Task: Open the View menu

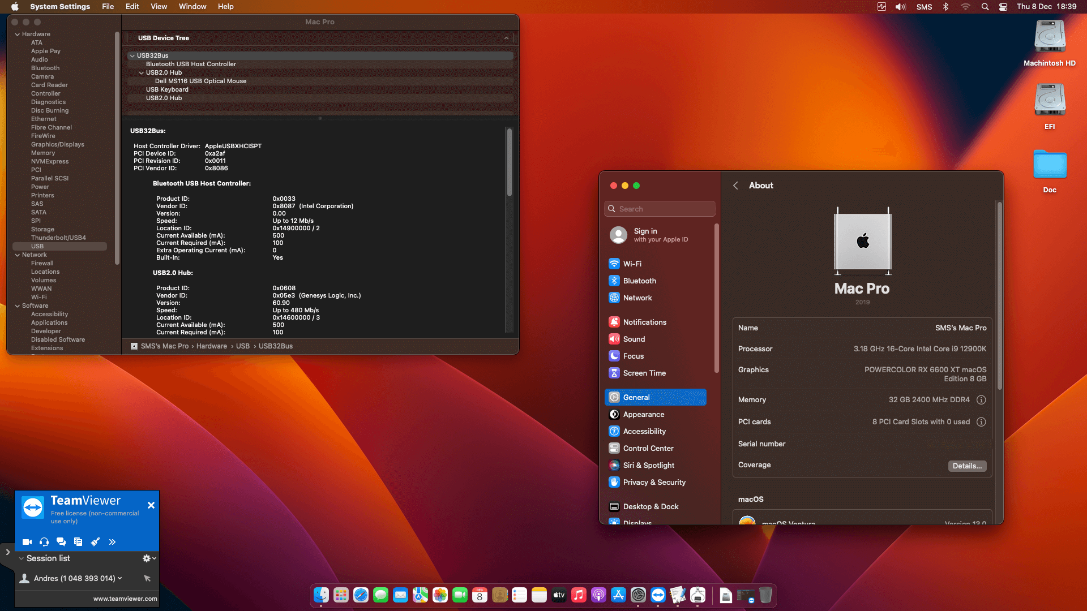Action: point(159,7)
